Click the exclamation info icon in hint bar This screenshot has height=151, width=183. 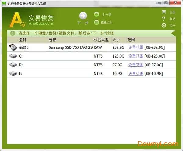click(13, 33)
